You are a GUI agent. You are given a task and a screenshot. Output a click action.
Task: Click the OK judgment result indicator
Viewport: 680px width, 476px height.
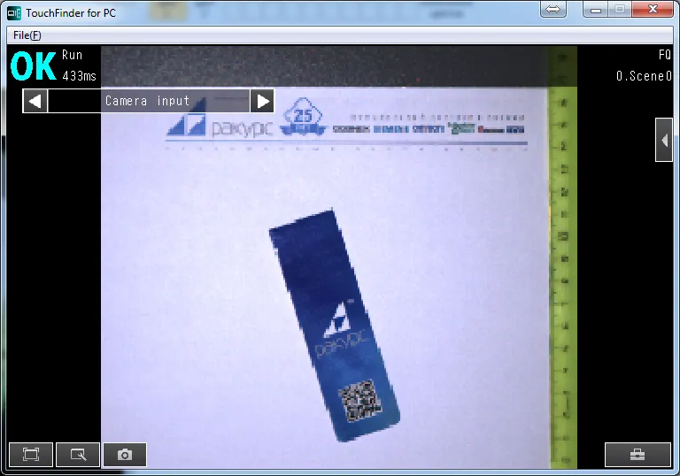(x=33, y=65)
